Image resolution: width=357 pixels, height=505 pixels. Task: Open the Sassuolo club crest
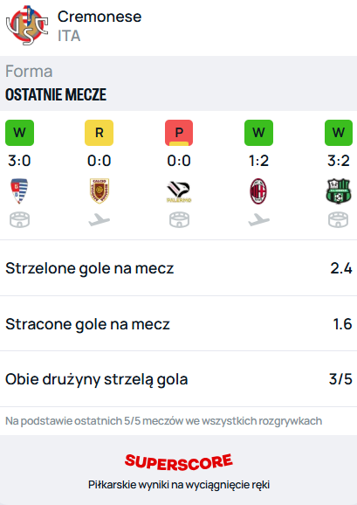click(x=338, y=191)
